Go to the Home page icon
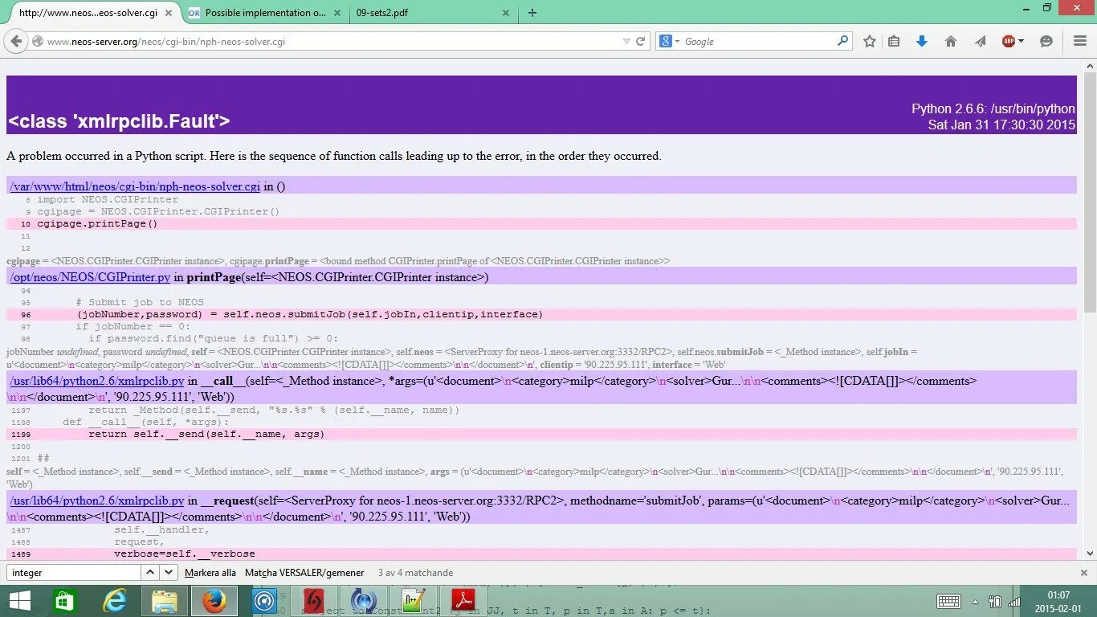Viewport: 1097px width, 617px height. click(x=951, y=42)
